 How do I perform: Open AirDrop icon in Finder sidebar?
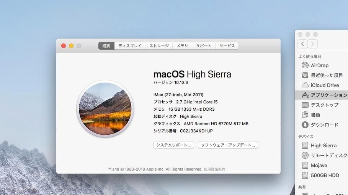(x=305, y=65)
